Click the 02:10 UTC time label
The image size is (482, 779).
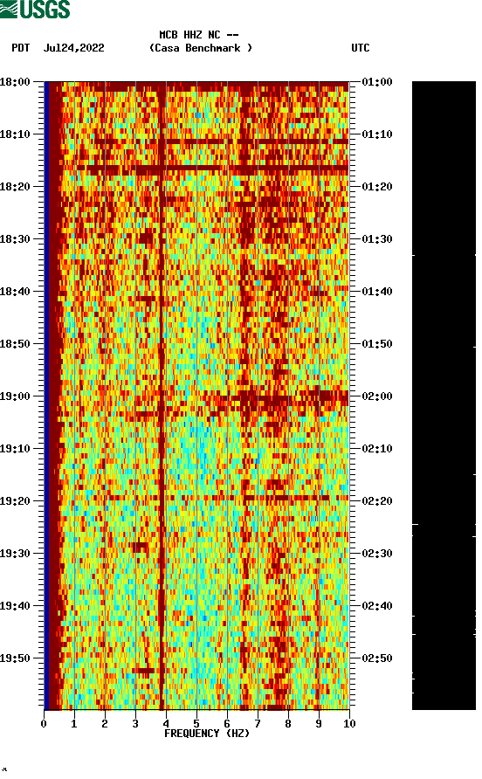tap(377, 449)
